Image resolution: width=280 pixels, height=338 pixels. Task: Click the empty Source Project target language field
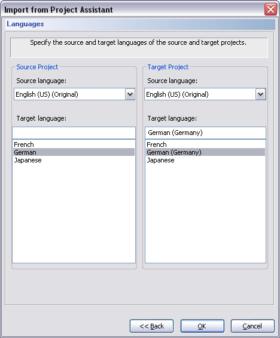[74, 133]
